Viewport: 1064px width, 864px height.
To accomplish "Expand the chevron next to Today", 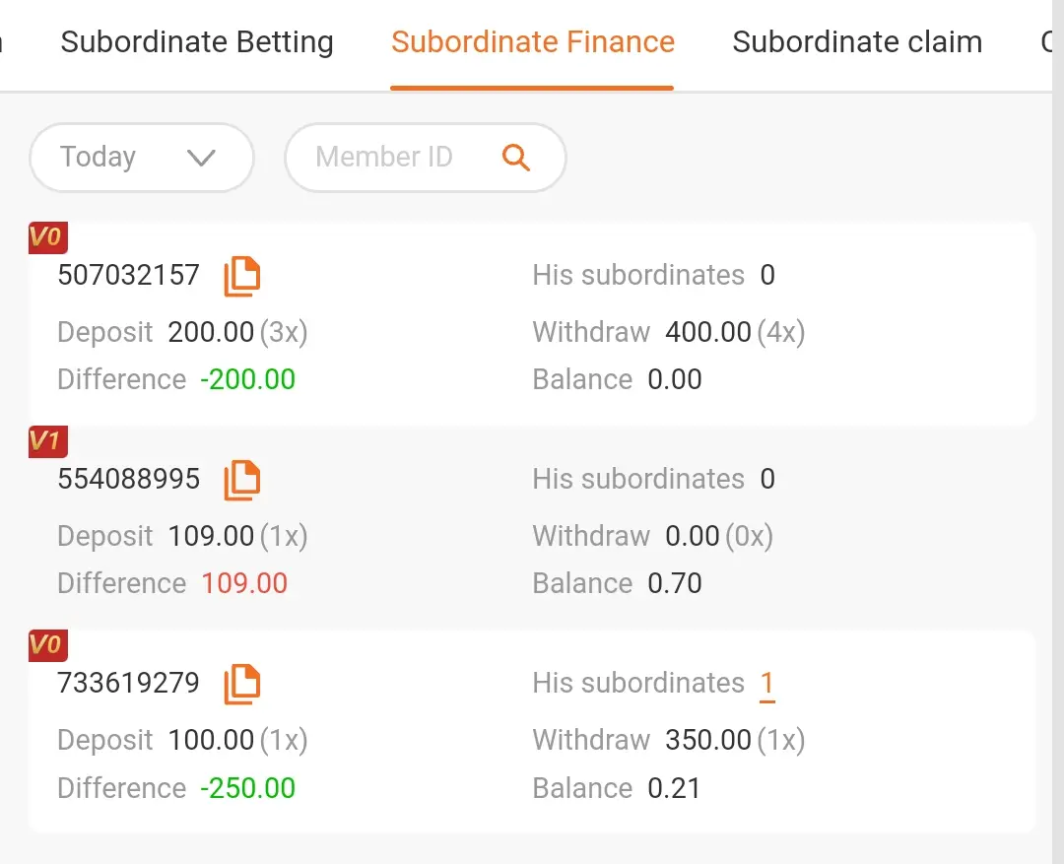I will (201, 158).
